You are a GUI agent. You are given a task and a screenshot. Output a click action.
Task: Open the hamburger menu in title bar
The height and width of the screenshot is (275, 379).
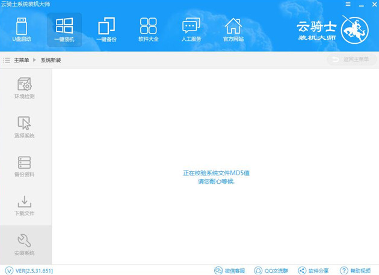point(348,4)
